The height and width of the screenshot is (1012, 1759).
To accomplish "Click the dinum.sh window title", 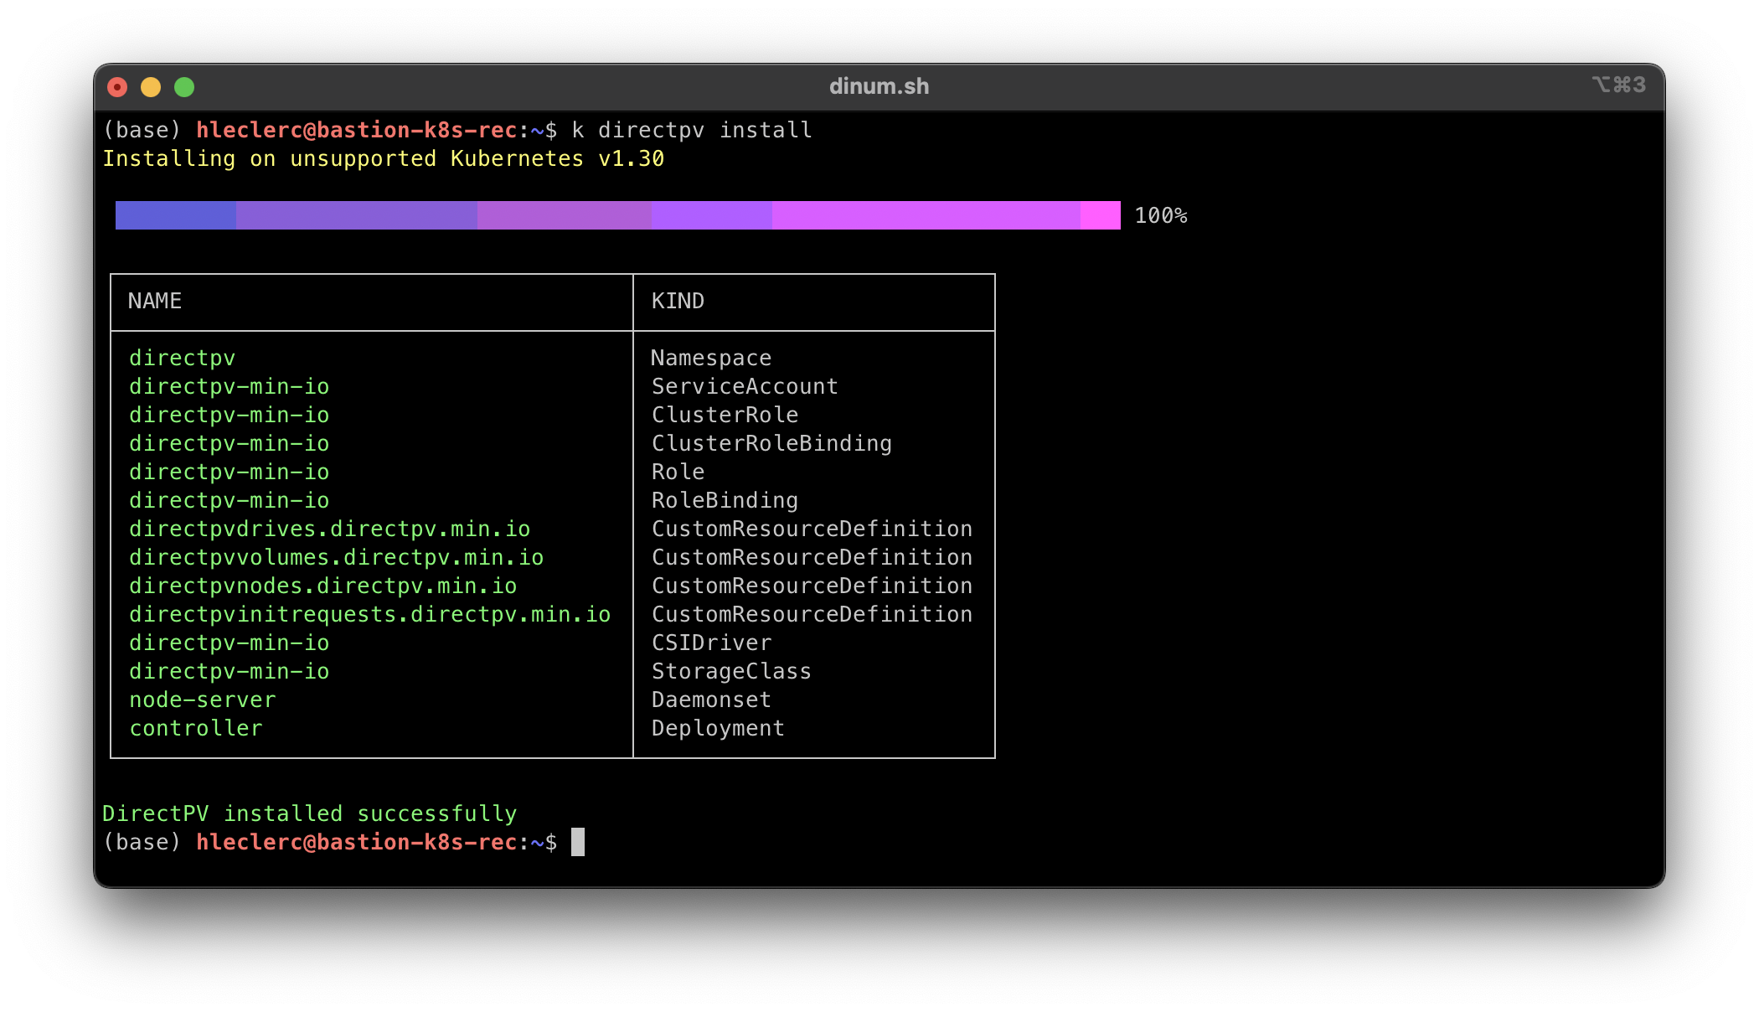I will pyautogui.click(x=879, y=86).
